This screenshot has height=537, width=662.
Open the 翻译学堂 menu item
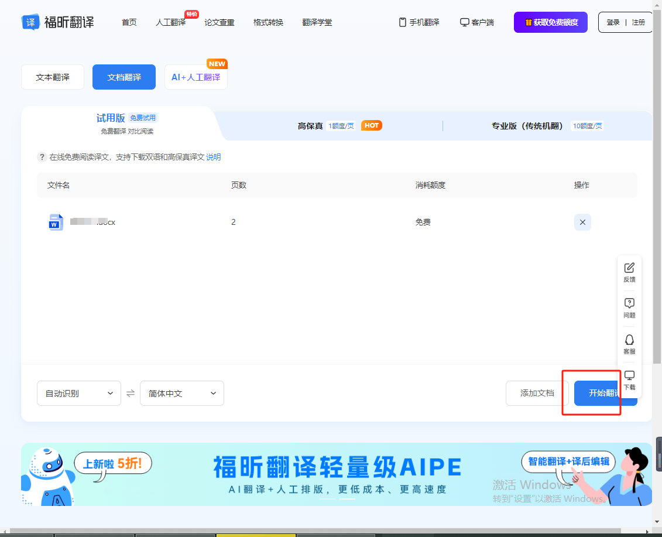317,22
